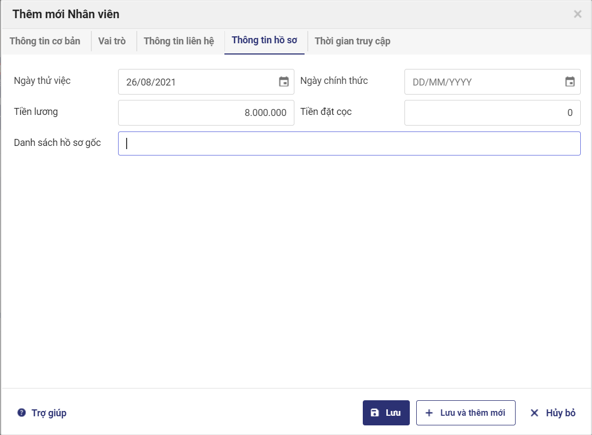Open the calendar picker for Ngày chính thức
This screenshot has height=435, width=592.
click(570, 82)
